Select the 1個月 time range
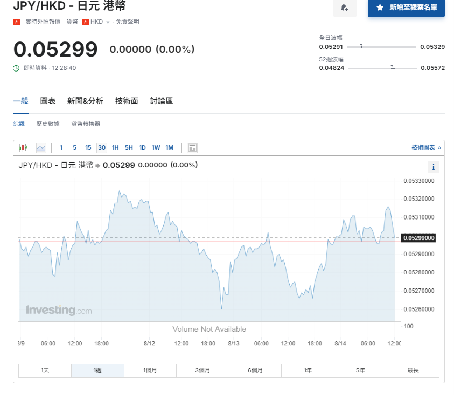454x395 pixels. (150, 370)
